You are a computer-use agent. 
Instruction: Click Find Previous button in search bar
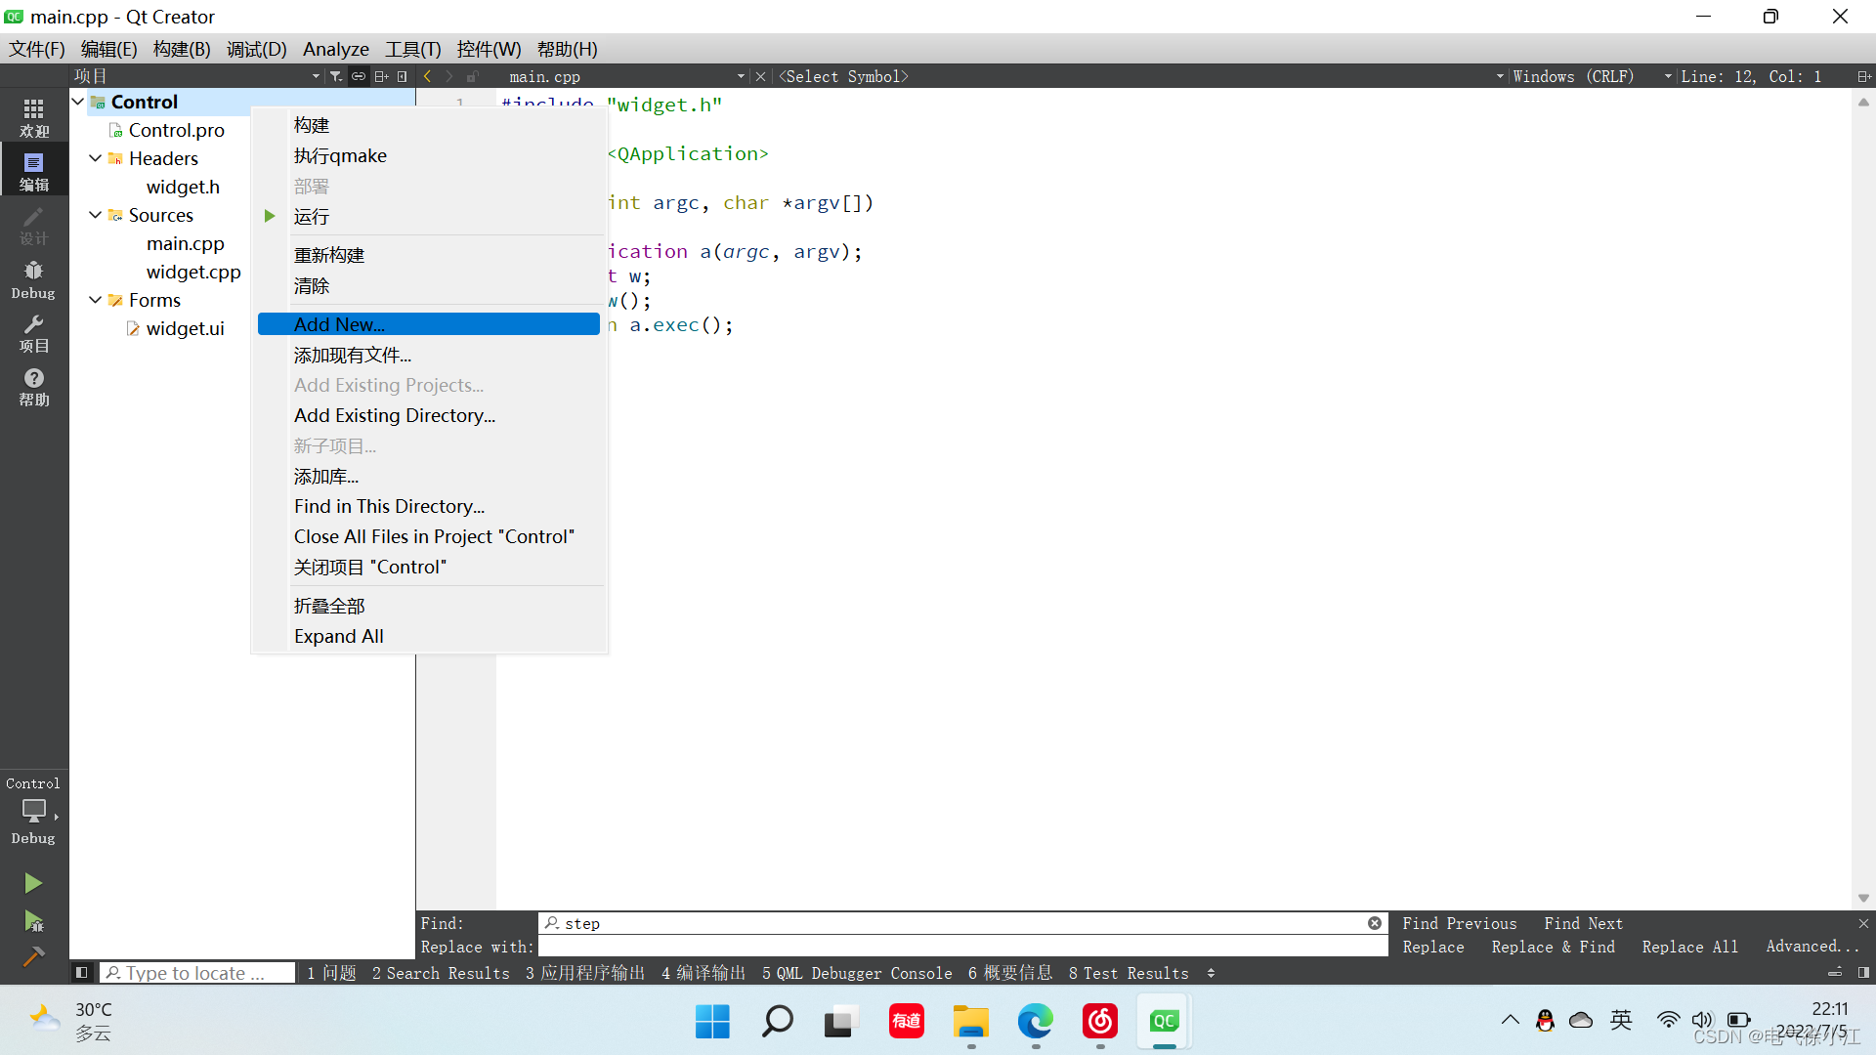click(x=1461, y=923)
